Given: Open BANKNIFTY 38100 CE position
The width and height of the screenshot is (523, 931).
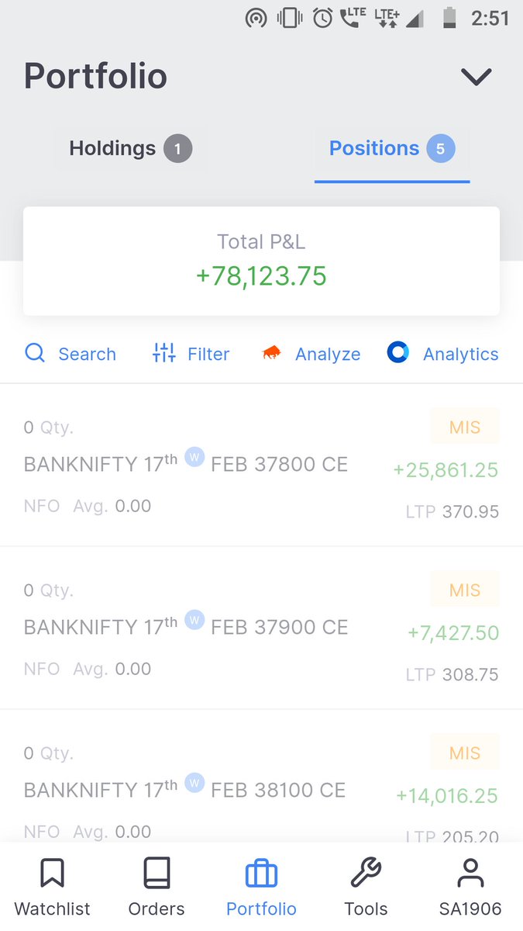Looking at the screenshot, I should [261, 777].
